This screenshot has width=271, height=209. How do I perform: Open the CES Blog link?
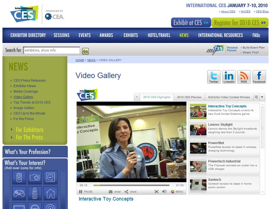(x=262, y=12)
